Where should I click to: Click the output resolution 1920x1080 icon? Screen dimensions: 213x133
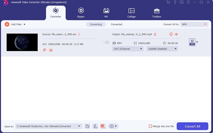point(135,43)
